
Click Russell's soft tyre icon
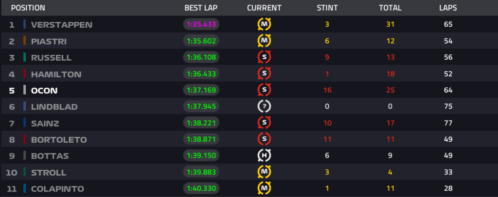(x=264, y=57)
